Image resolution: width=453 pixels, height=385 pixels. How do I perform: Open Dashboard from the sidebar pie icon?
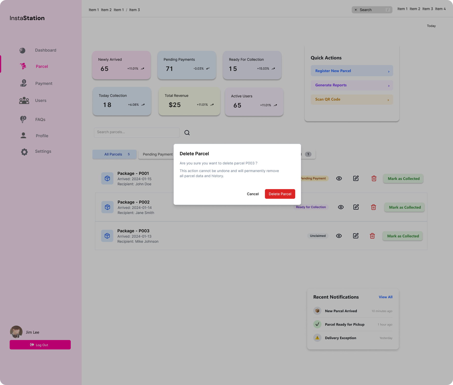[22, 50]
